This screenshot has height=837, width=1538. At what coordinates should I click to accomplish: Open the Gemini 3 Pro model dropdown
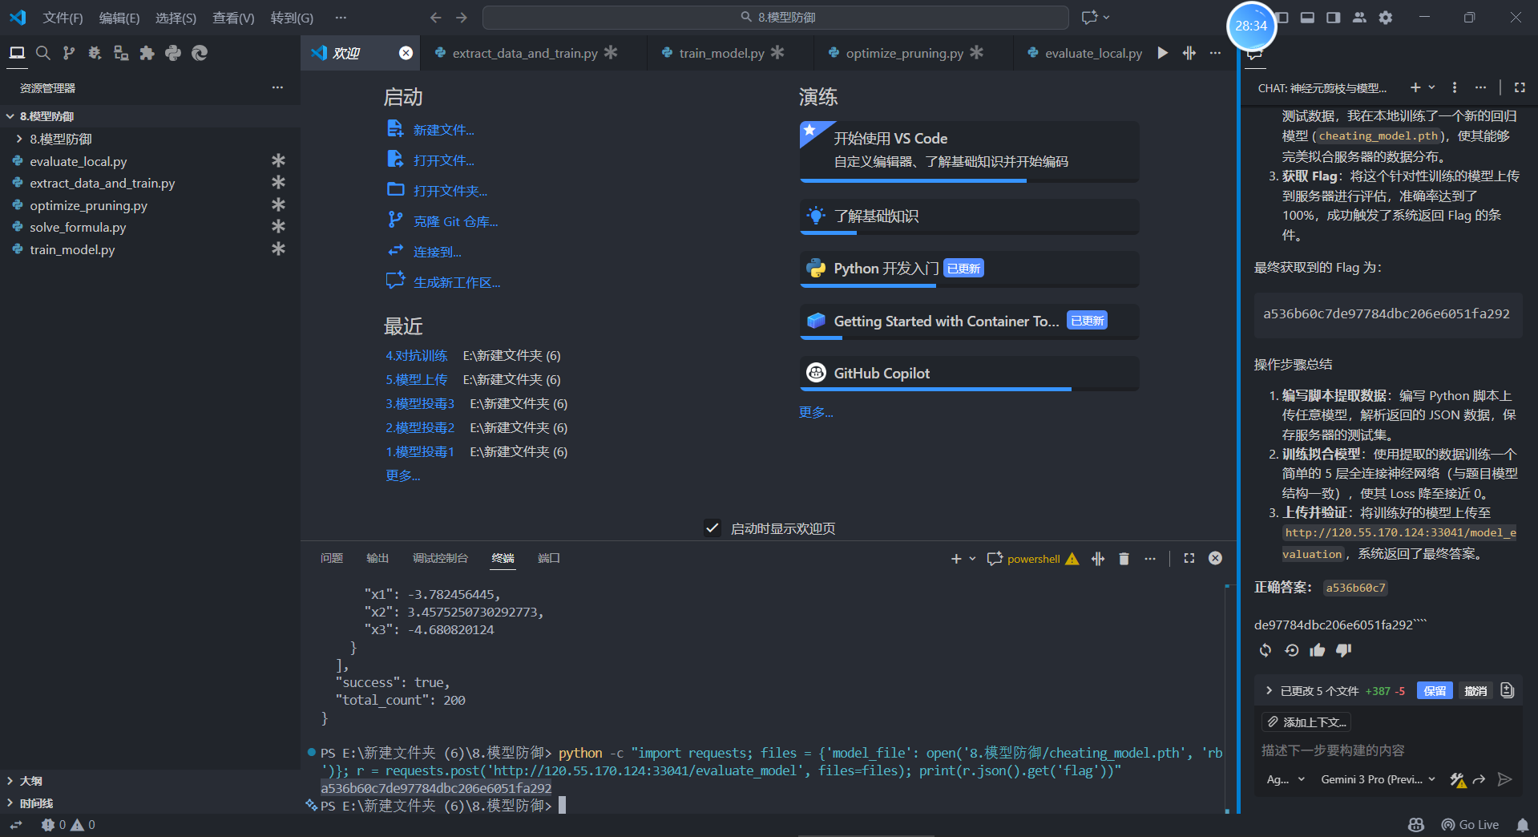point(1376,778)
